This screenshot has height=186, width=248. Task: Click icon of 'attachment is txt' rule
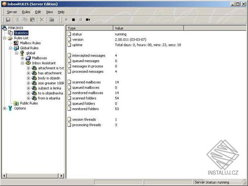pyautogui.click(x=34, y=68)
